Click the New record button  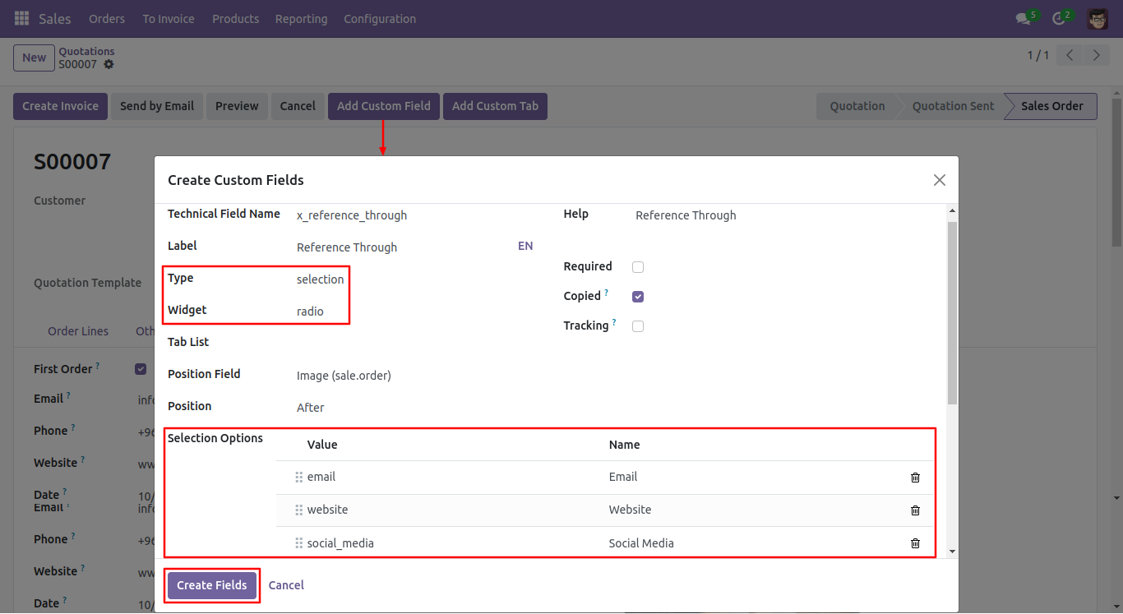tap(34, 58)
